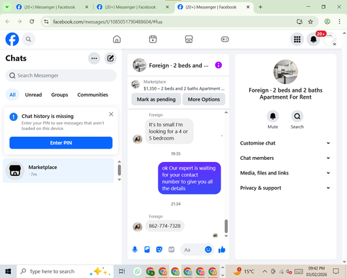Open WhatsApp from the taskbar
The height and width of the screenshot is (278, 347).
[x=137, y=271]
